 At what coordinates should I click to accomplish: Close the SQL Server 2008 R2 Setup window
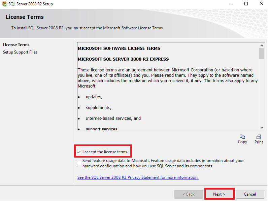[262, 4]
